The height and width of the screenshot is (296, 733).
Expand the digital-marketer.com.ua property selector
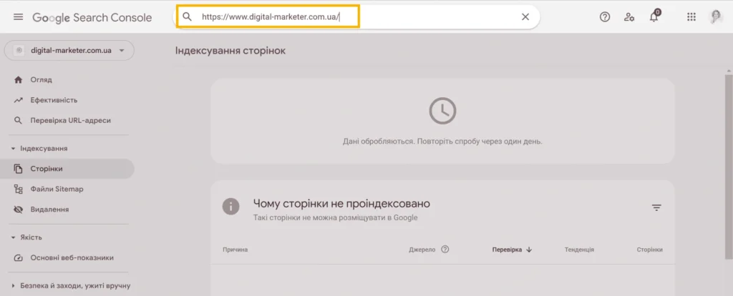pos(69,51)
